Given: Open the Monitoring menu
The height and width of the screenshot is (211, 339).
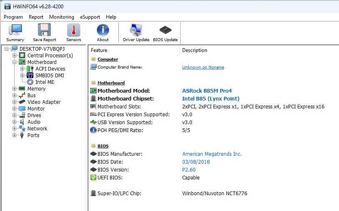Looking at the screenshot, I should 62,17.
